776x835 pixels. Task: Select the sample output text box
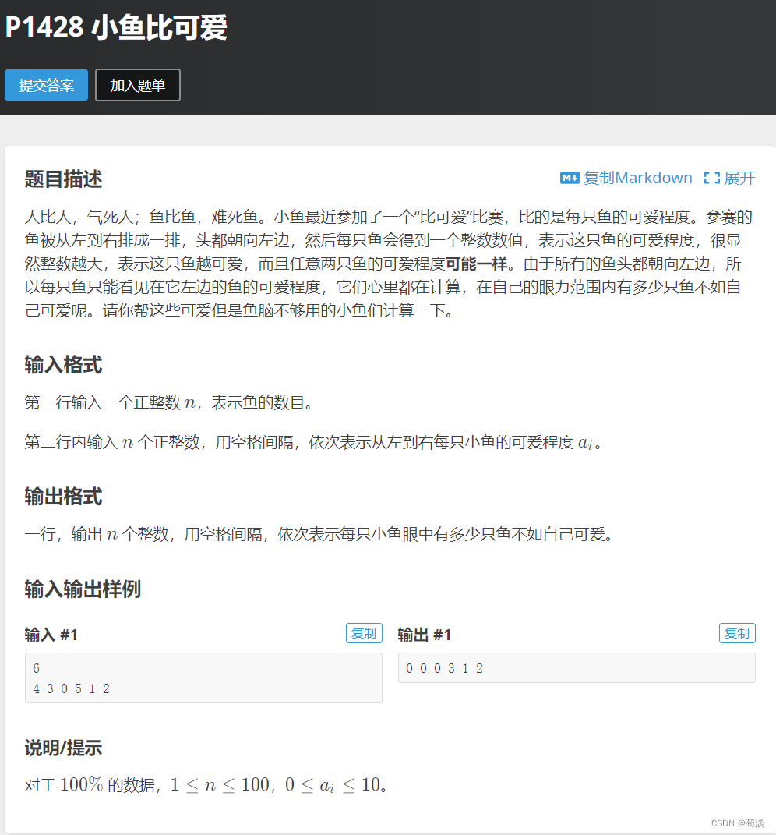(x=576, y=667)
